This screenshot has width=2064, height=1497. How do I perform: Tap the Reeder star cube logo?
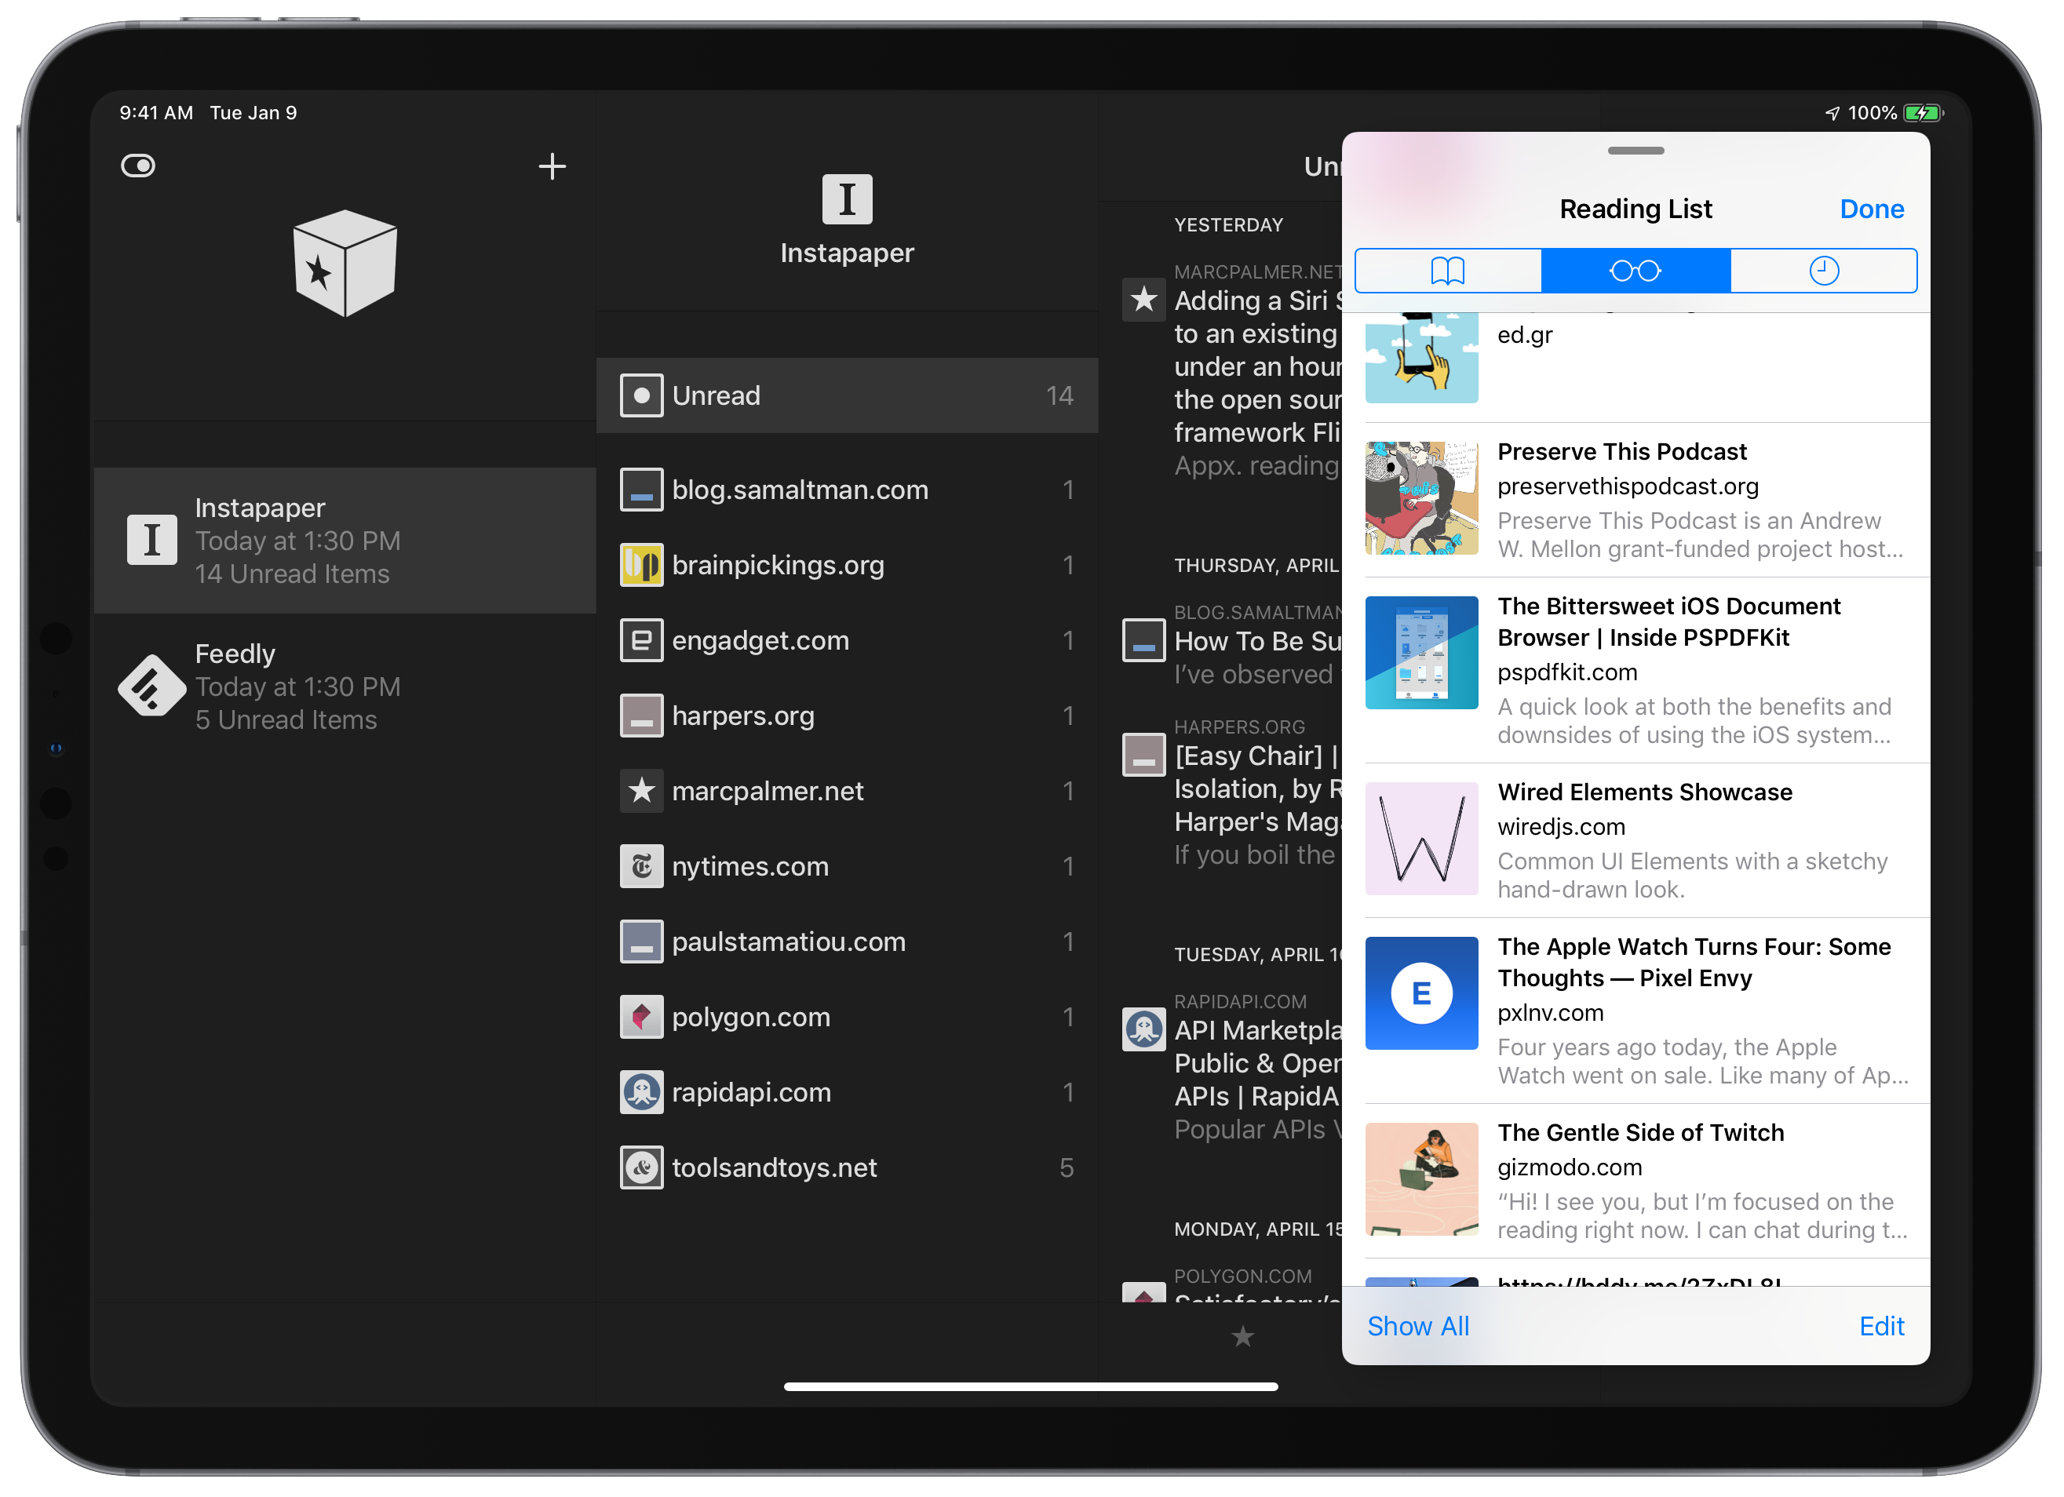pyautogui.click(x=345, y=263)
